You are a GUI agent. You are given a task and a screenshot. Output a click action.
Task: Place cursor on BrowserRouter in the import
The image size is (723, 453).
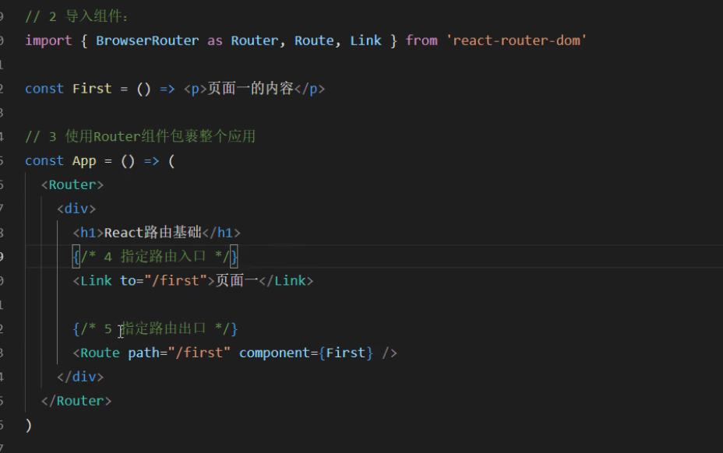pyautogui.click(x=147, y=40)
